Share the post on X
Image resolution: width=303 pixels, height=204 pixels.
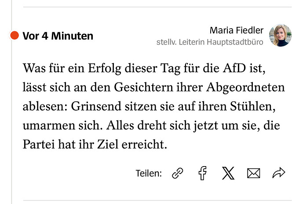228,173
